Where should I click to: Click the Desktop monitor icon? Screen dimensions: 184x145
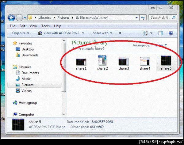click(x=18, y=49)
